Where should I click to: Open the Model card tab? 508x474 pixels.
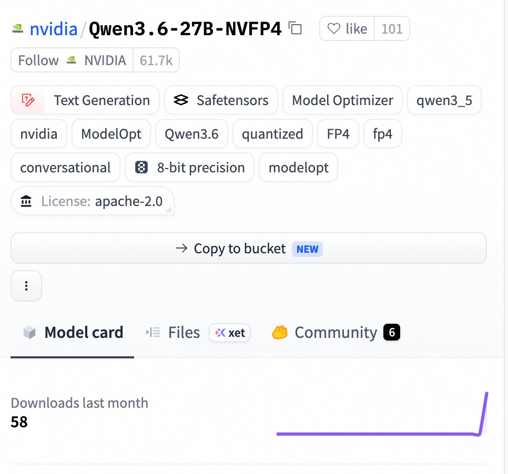tap(73, 333)
